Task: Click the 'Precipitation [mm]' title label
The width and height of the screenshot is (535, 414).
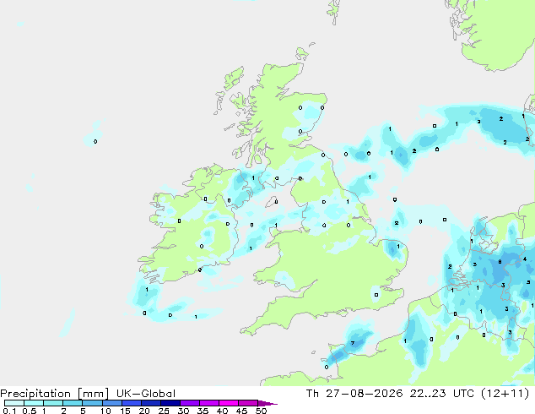Action: click(55, 394)
